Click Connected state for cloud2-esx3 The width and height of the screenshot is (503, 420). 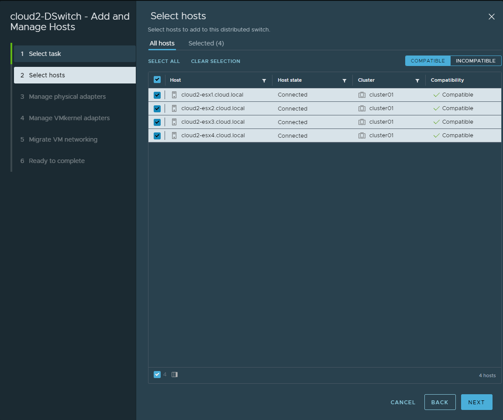(x=293, y=122)
